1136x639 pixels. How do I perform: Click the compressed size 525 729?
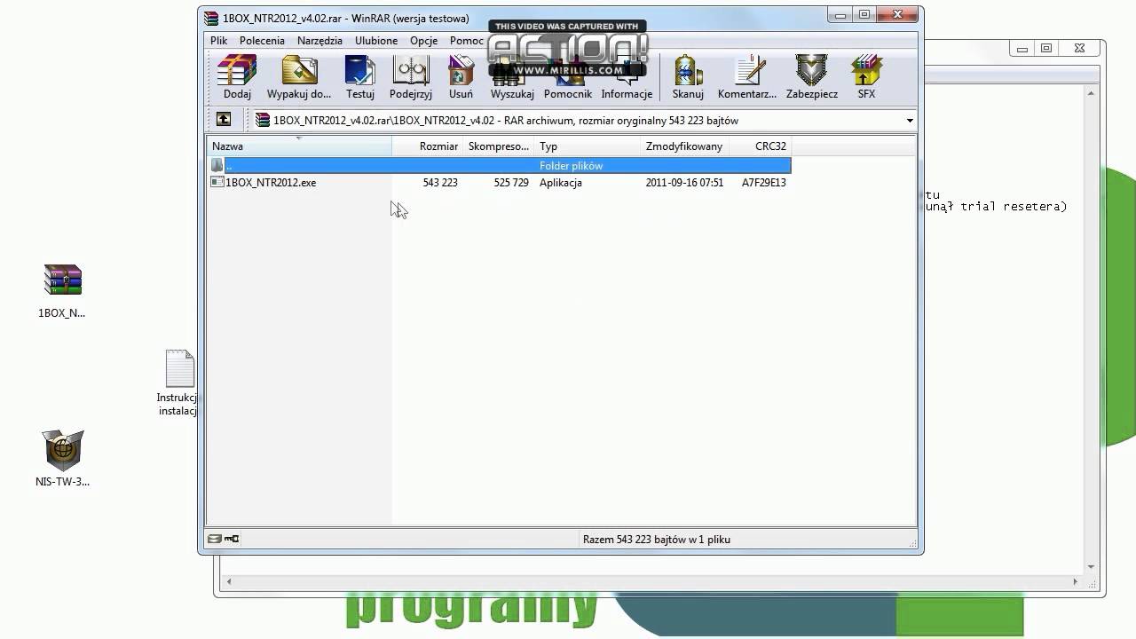(511, 183)
